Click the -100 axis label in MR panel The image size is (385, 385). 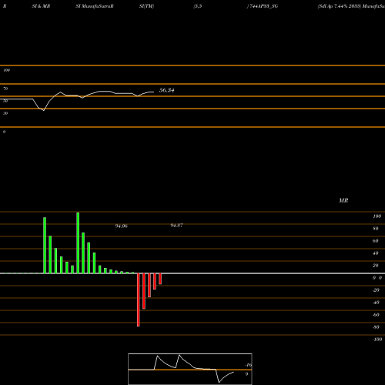coord(377,340)
